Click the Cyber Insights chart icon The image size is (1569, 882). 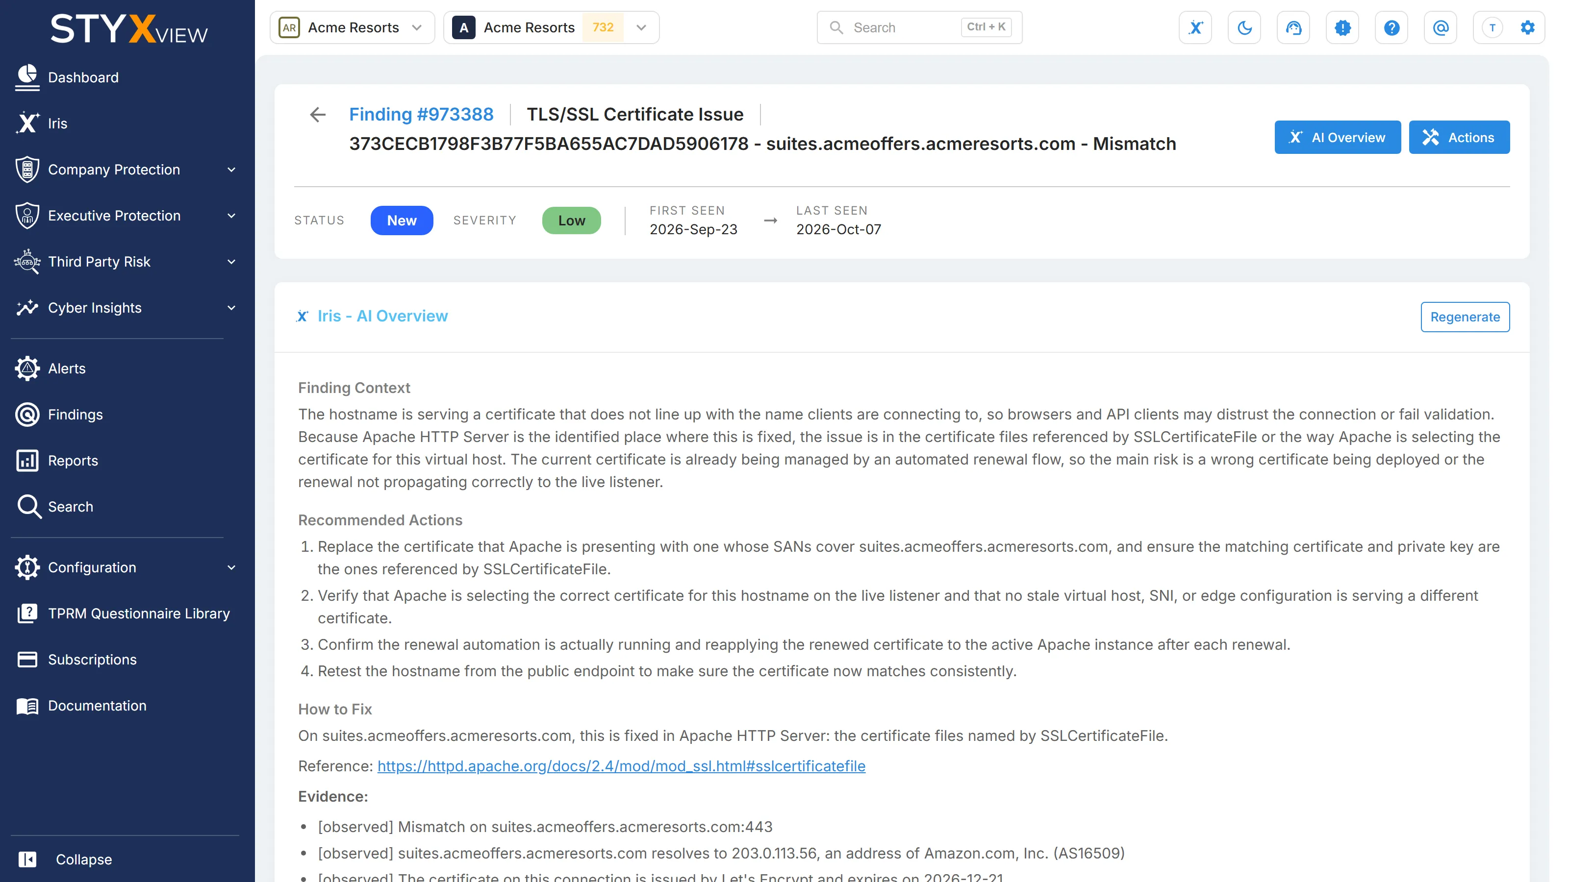point(27,308)
